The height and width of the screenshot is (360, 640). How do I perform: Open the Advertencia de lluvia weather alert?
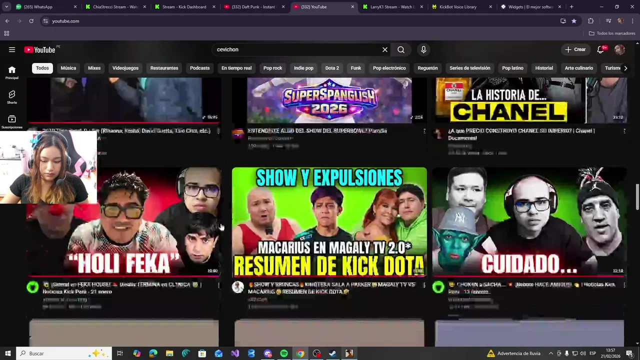[x=514, y=353]
